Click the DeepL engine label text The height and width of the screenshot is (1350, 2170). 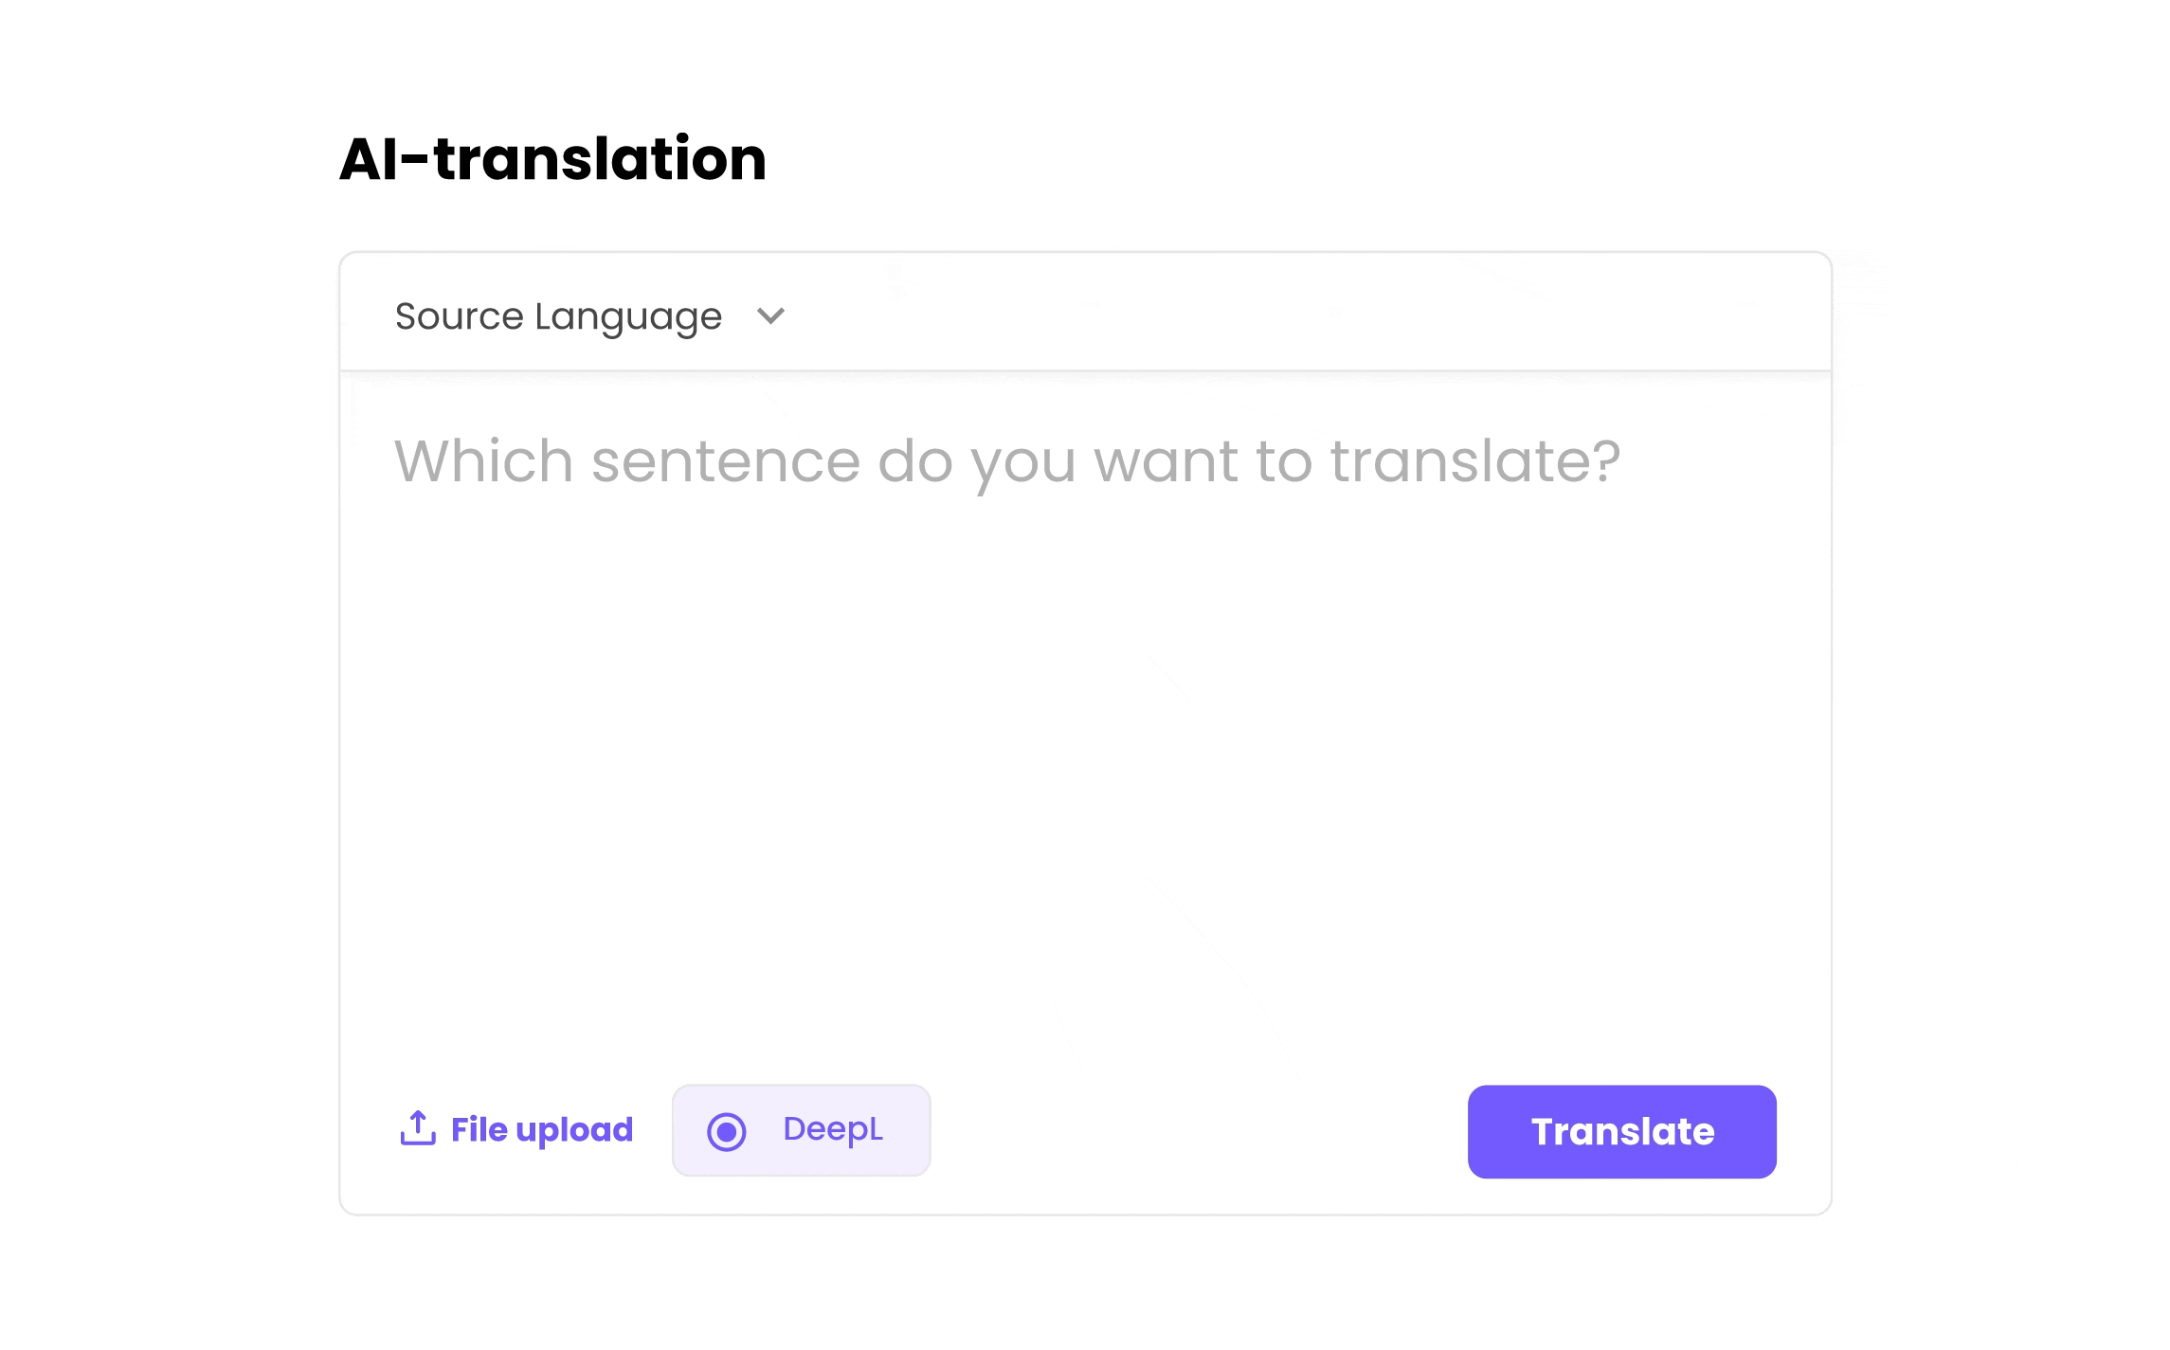click(x=833, y=1129)
